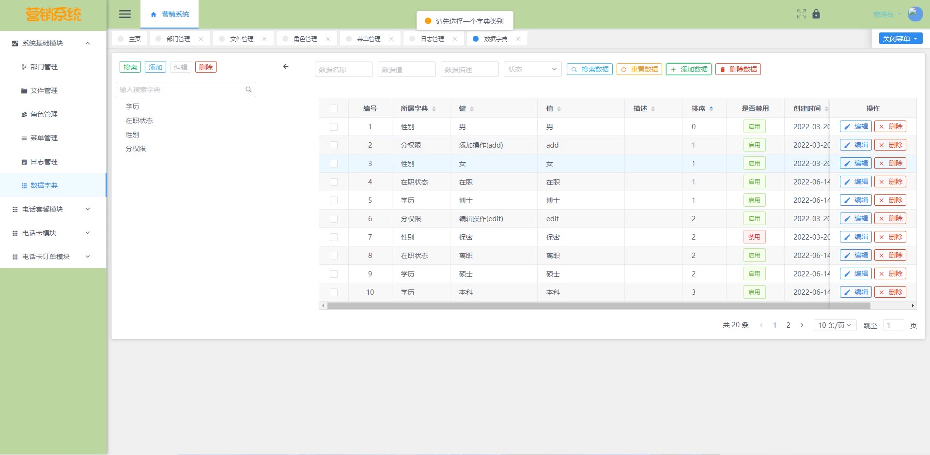
Task: Open 部门管理 in the sidebar
Action: pos(53,67)
